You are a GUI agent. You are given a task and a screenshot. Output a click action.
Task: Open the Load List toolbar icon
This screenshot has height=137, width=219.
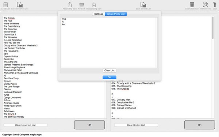click(5, 5)
